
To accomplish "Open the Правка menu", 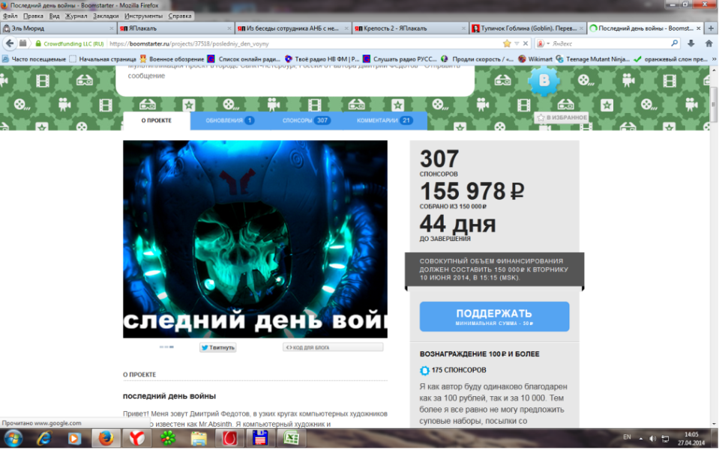I will pyautogui.click(x=33, y=16).
